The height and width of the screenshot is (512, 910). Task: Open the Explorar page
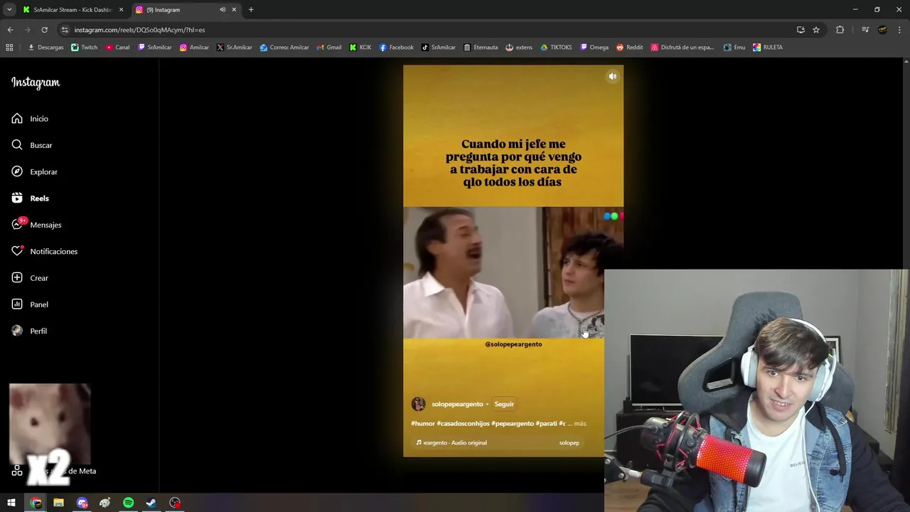click(34, 172)
